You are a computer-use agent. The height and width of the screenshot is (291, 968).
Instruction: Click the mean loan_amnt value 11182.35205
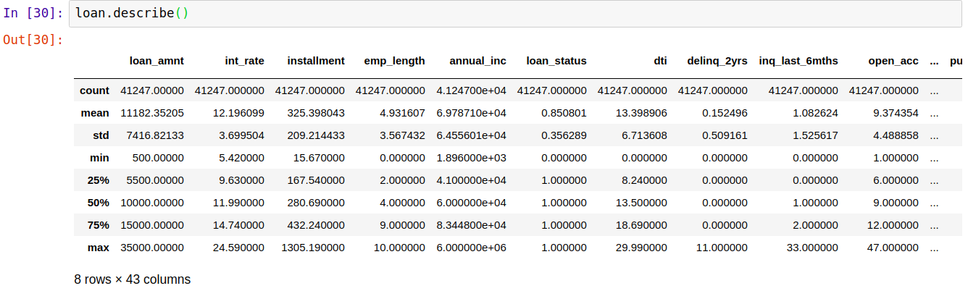coord(153,113)
